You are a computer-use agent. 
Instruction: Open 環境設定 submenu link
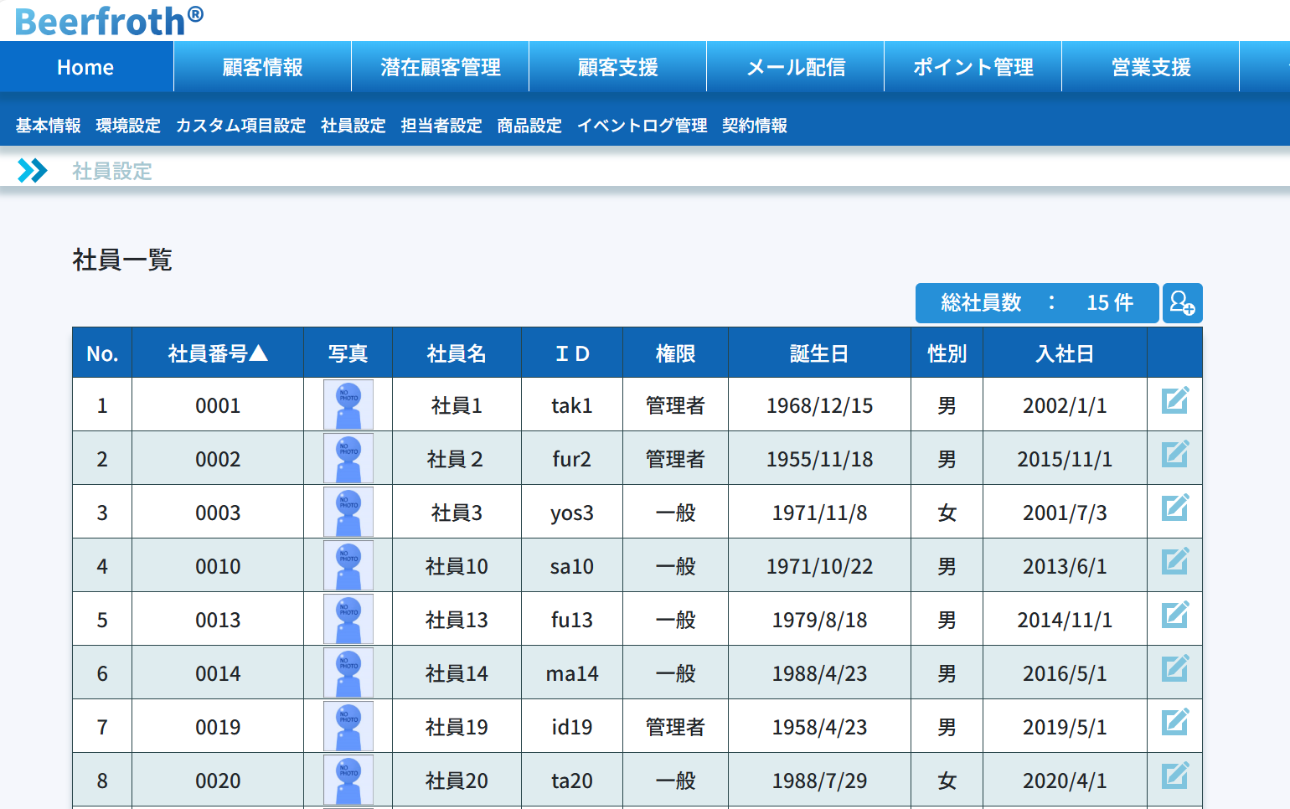click(x=128, y=126)
